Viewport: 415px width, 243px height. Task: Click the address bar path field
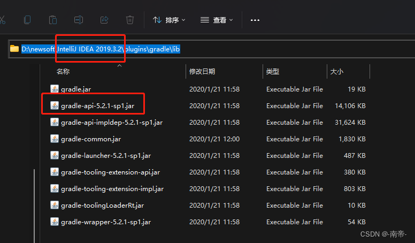[212, 49]
